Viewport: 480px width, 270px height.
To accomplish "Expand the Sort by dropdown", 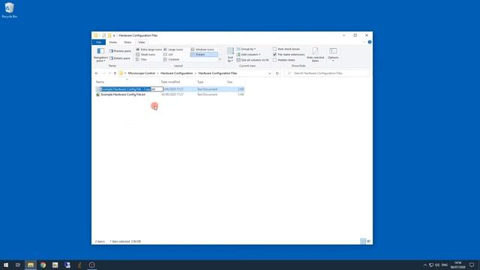I will click(x=230, y=55).
